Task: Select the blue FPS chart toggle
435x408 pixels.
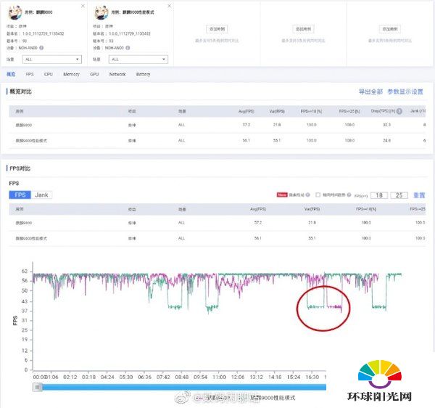Action: click(x=20, y=195)
